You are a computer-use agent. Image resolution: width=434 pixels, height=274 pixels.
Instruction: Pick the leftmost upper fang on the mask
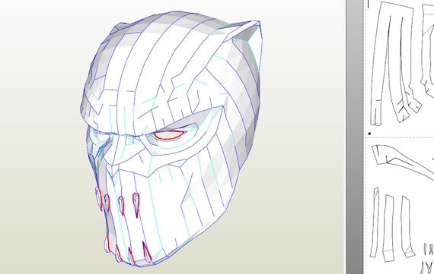99,198
